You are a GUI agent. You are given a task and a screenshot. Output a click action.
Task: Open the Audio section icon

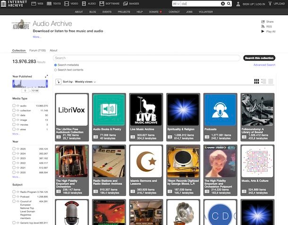(84, 3)
